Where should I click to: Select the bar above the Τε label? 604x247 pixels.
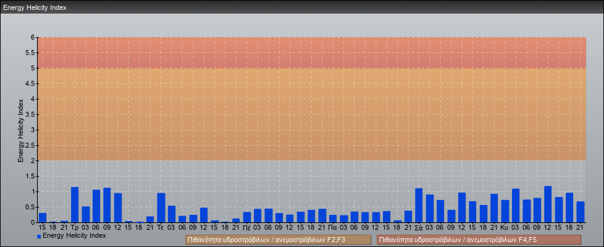[161, 208]
